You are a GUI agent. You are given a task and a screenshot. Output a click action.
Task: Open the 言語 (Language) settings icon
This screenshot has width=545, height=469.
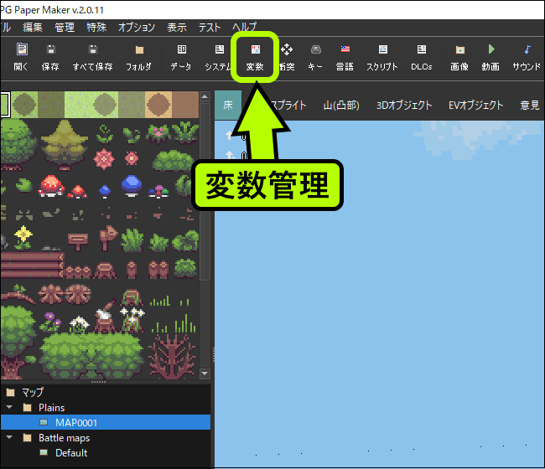[x=345, y=57]
